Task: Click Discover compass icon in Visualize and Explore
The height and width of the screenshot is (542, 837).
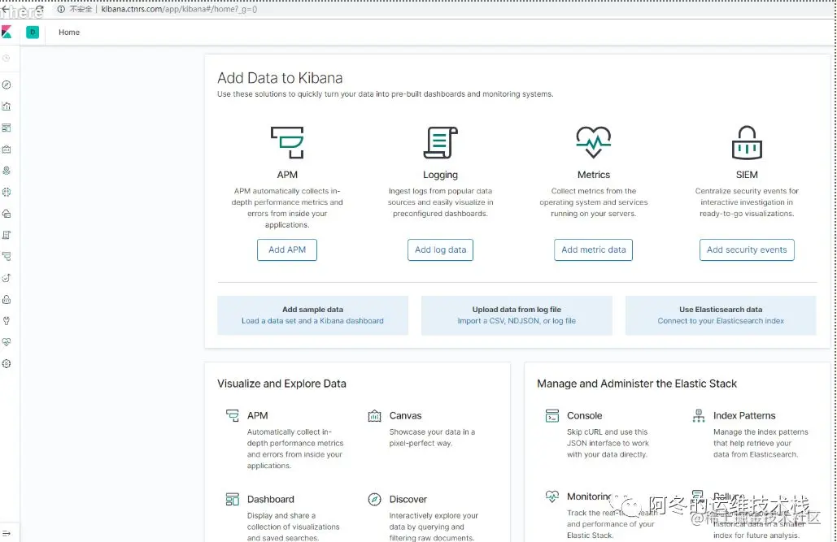Action: pos(375,499)
